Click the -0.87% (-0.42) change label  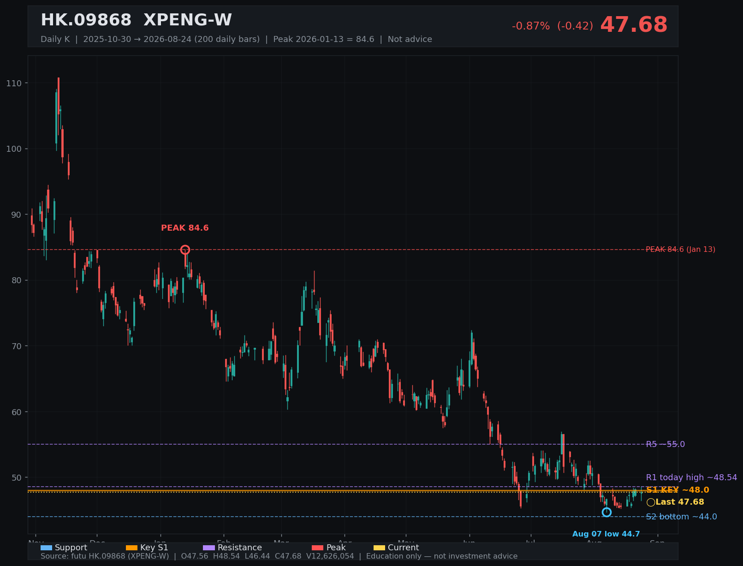553,26
